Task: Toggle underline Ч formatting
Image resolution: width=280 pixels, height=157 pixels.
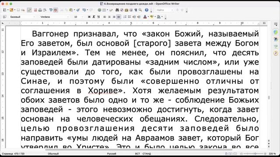Action: click(98, 17)
